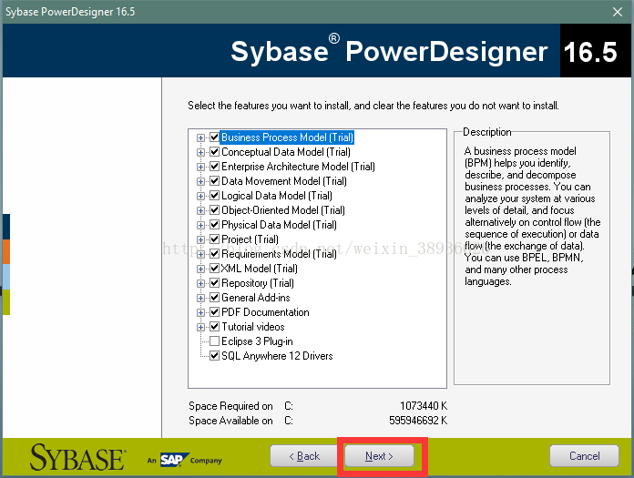Uncheck Conceptual Data Model (Trial) checkbox
Image resolution: width=634 pixels, height=478 pixels.
215,152
